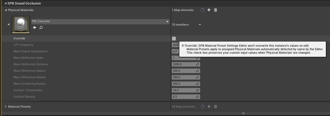The image size is (330, 116).
Task: Add a new Physical Materials map element
Action: pos(209,10)
